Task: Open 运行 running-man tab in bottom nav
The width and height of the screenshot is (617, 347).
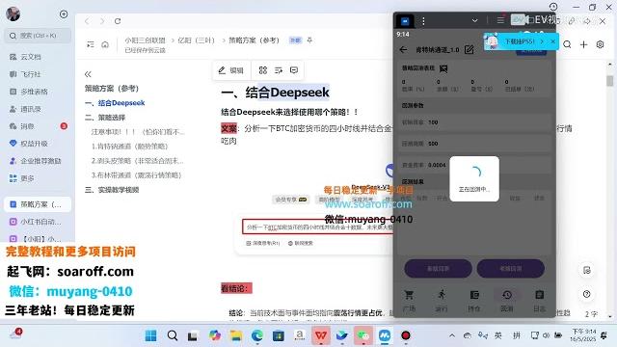Action: coord(442,301)
